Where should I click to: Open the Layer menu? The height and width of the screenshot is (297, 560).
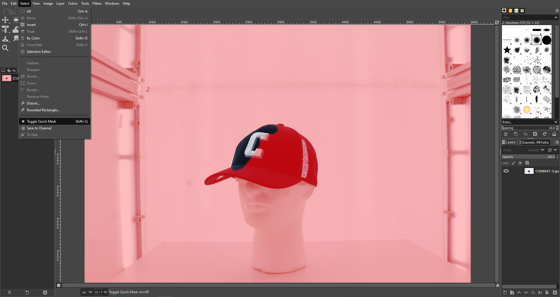point(60,4)
